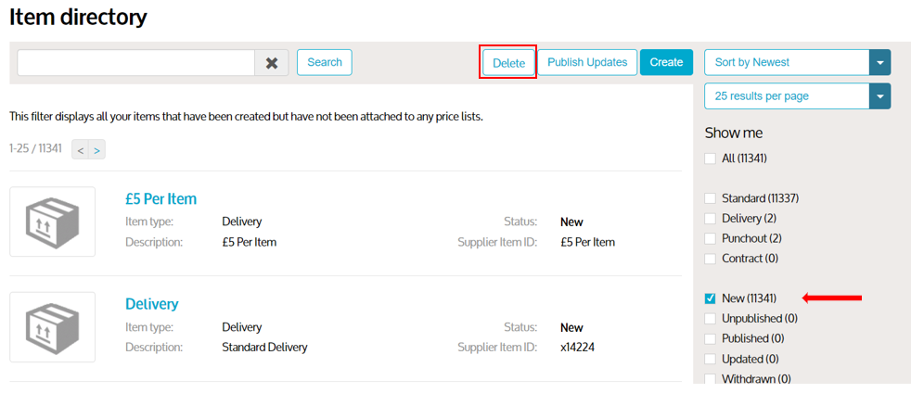Tick the All (11341) checkbox
924x393 pixels.
coord(711,158)
